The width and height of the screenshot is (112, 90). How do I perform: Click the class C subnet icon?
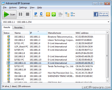(41, 14)
